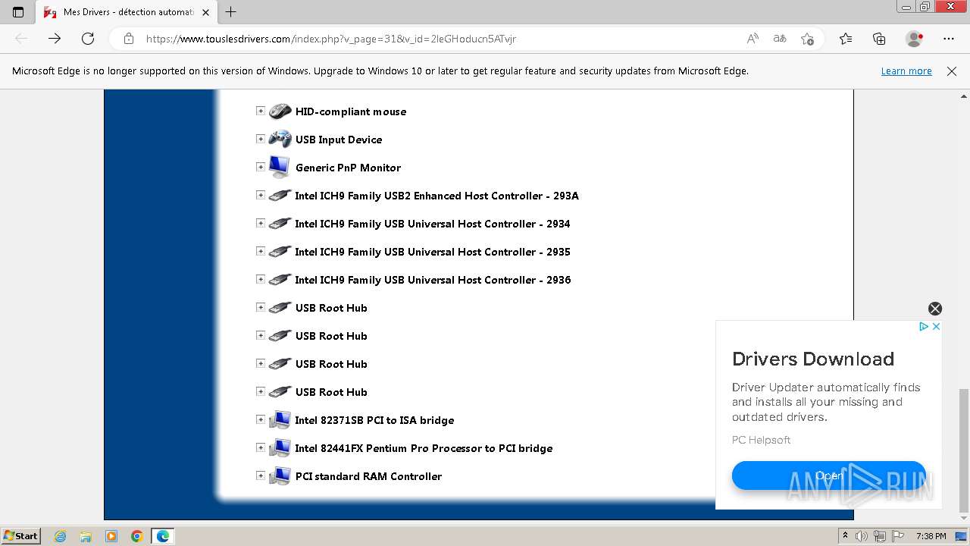The width and height of the screenshot is (970, 546).
Task: Dismiss ad via small blue X
Action: click(x=936, y=326)
